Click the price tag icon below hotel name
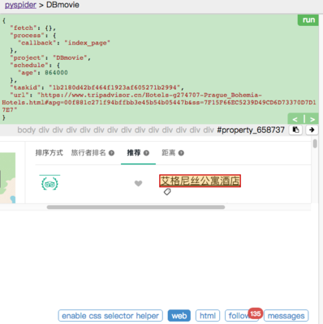This screenshot has height=324, width=323. click(x=167, y=192)
